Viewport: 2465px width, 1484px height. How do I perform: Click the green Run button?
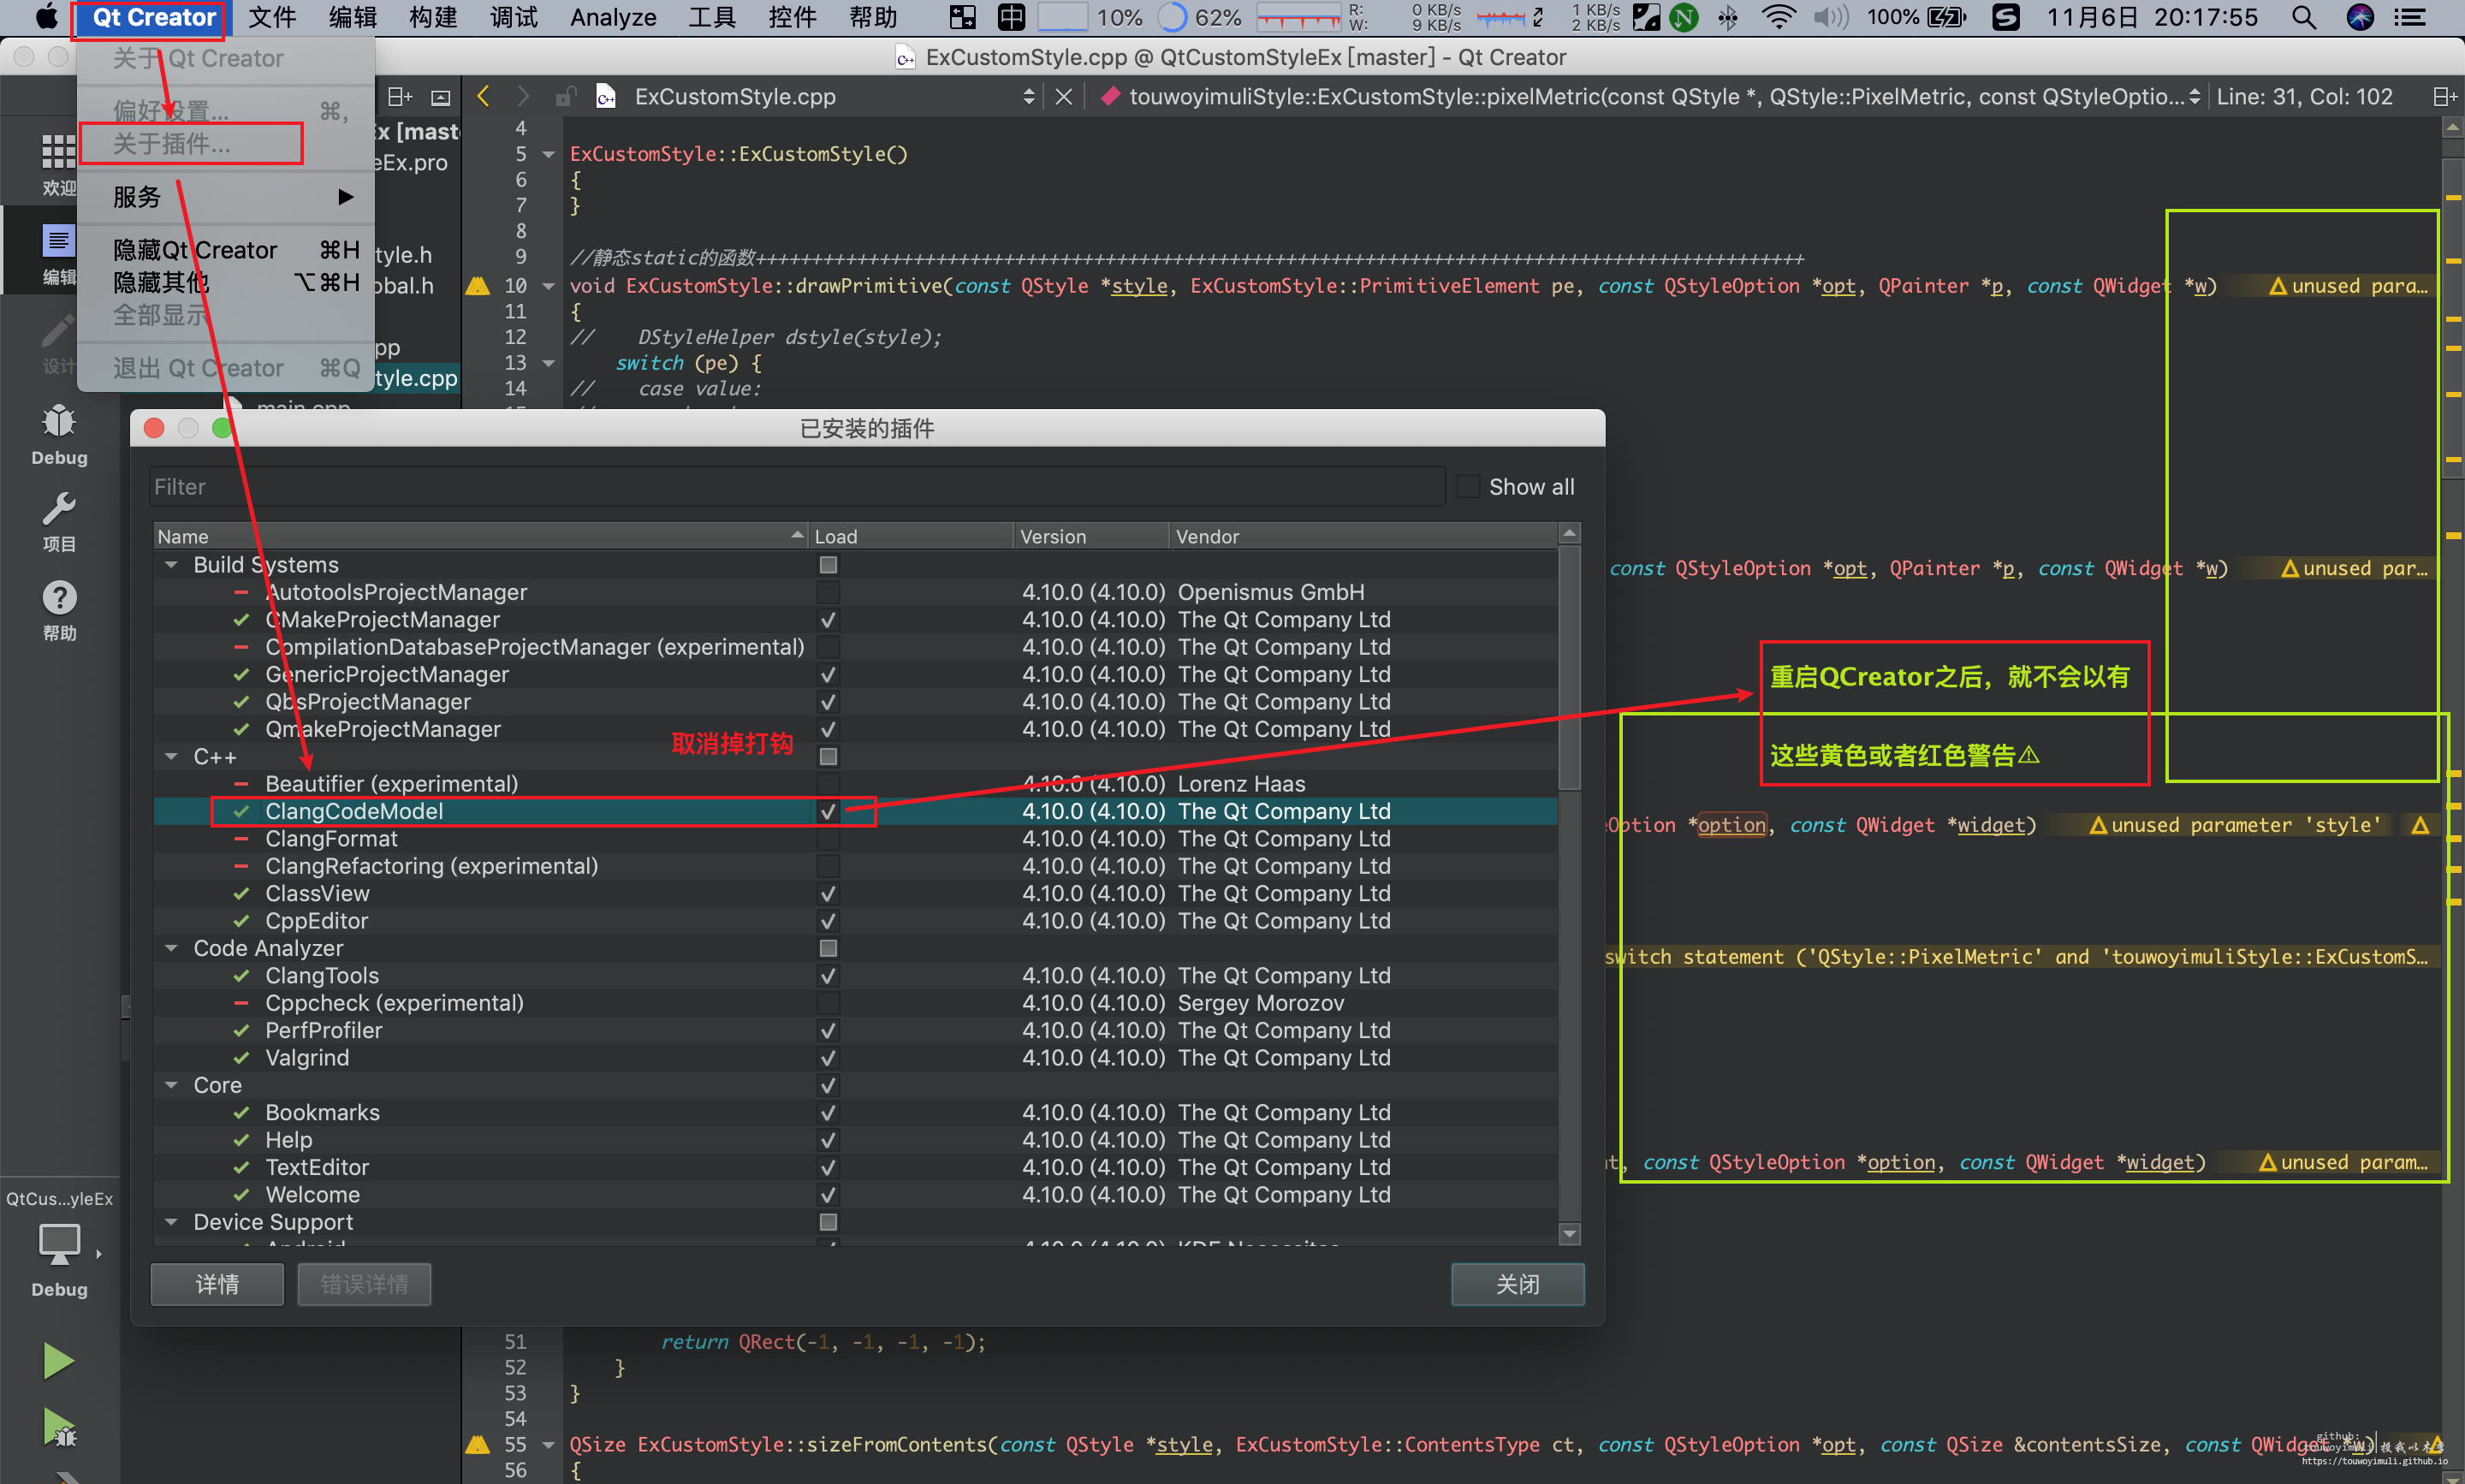click(58, 1361)
